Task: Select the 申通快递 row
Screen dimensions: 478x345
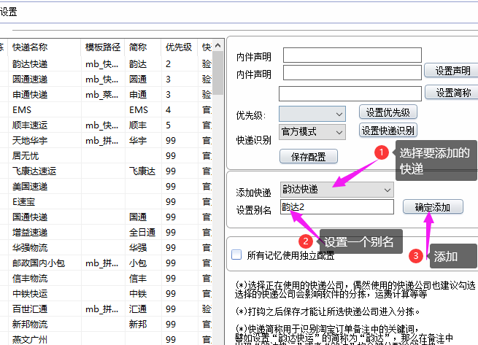Action: [30, 95]
